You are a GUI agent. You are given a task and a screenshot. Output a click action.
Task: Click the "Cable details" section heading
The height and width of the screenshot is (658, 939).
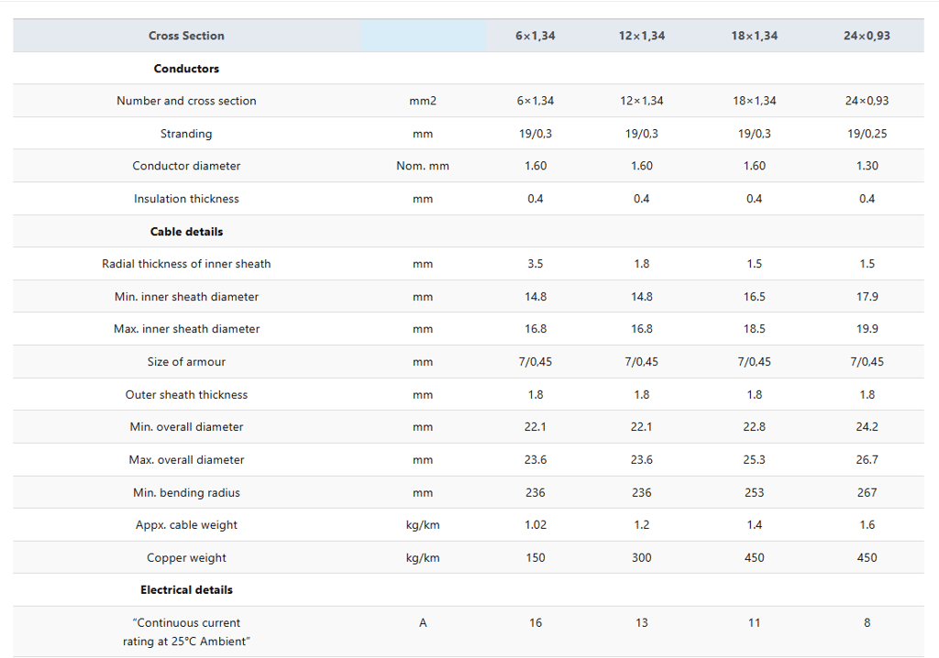point(186,232)
